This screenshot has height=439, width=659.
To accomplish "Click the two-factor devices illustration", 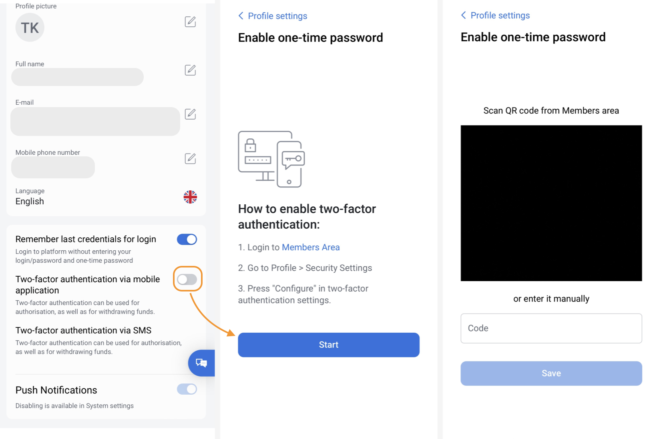I will [x=271, y=159].
